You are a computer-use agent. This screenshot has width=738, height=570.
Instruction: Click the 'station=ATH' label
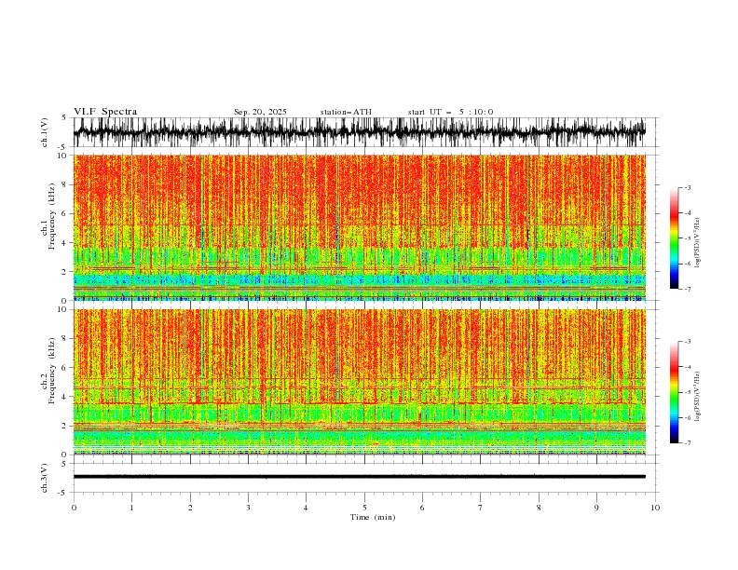tap(346, 112)
